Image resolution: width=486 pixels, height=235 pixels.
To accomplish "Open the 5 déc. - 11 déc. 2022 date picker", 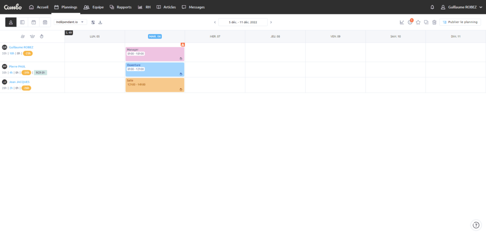I will coord(243,22).
